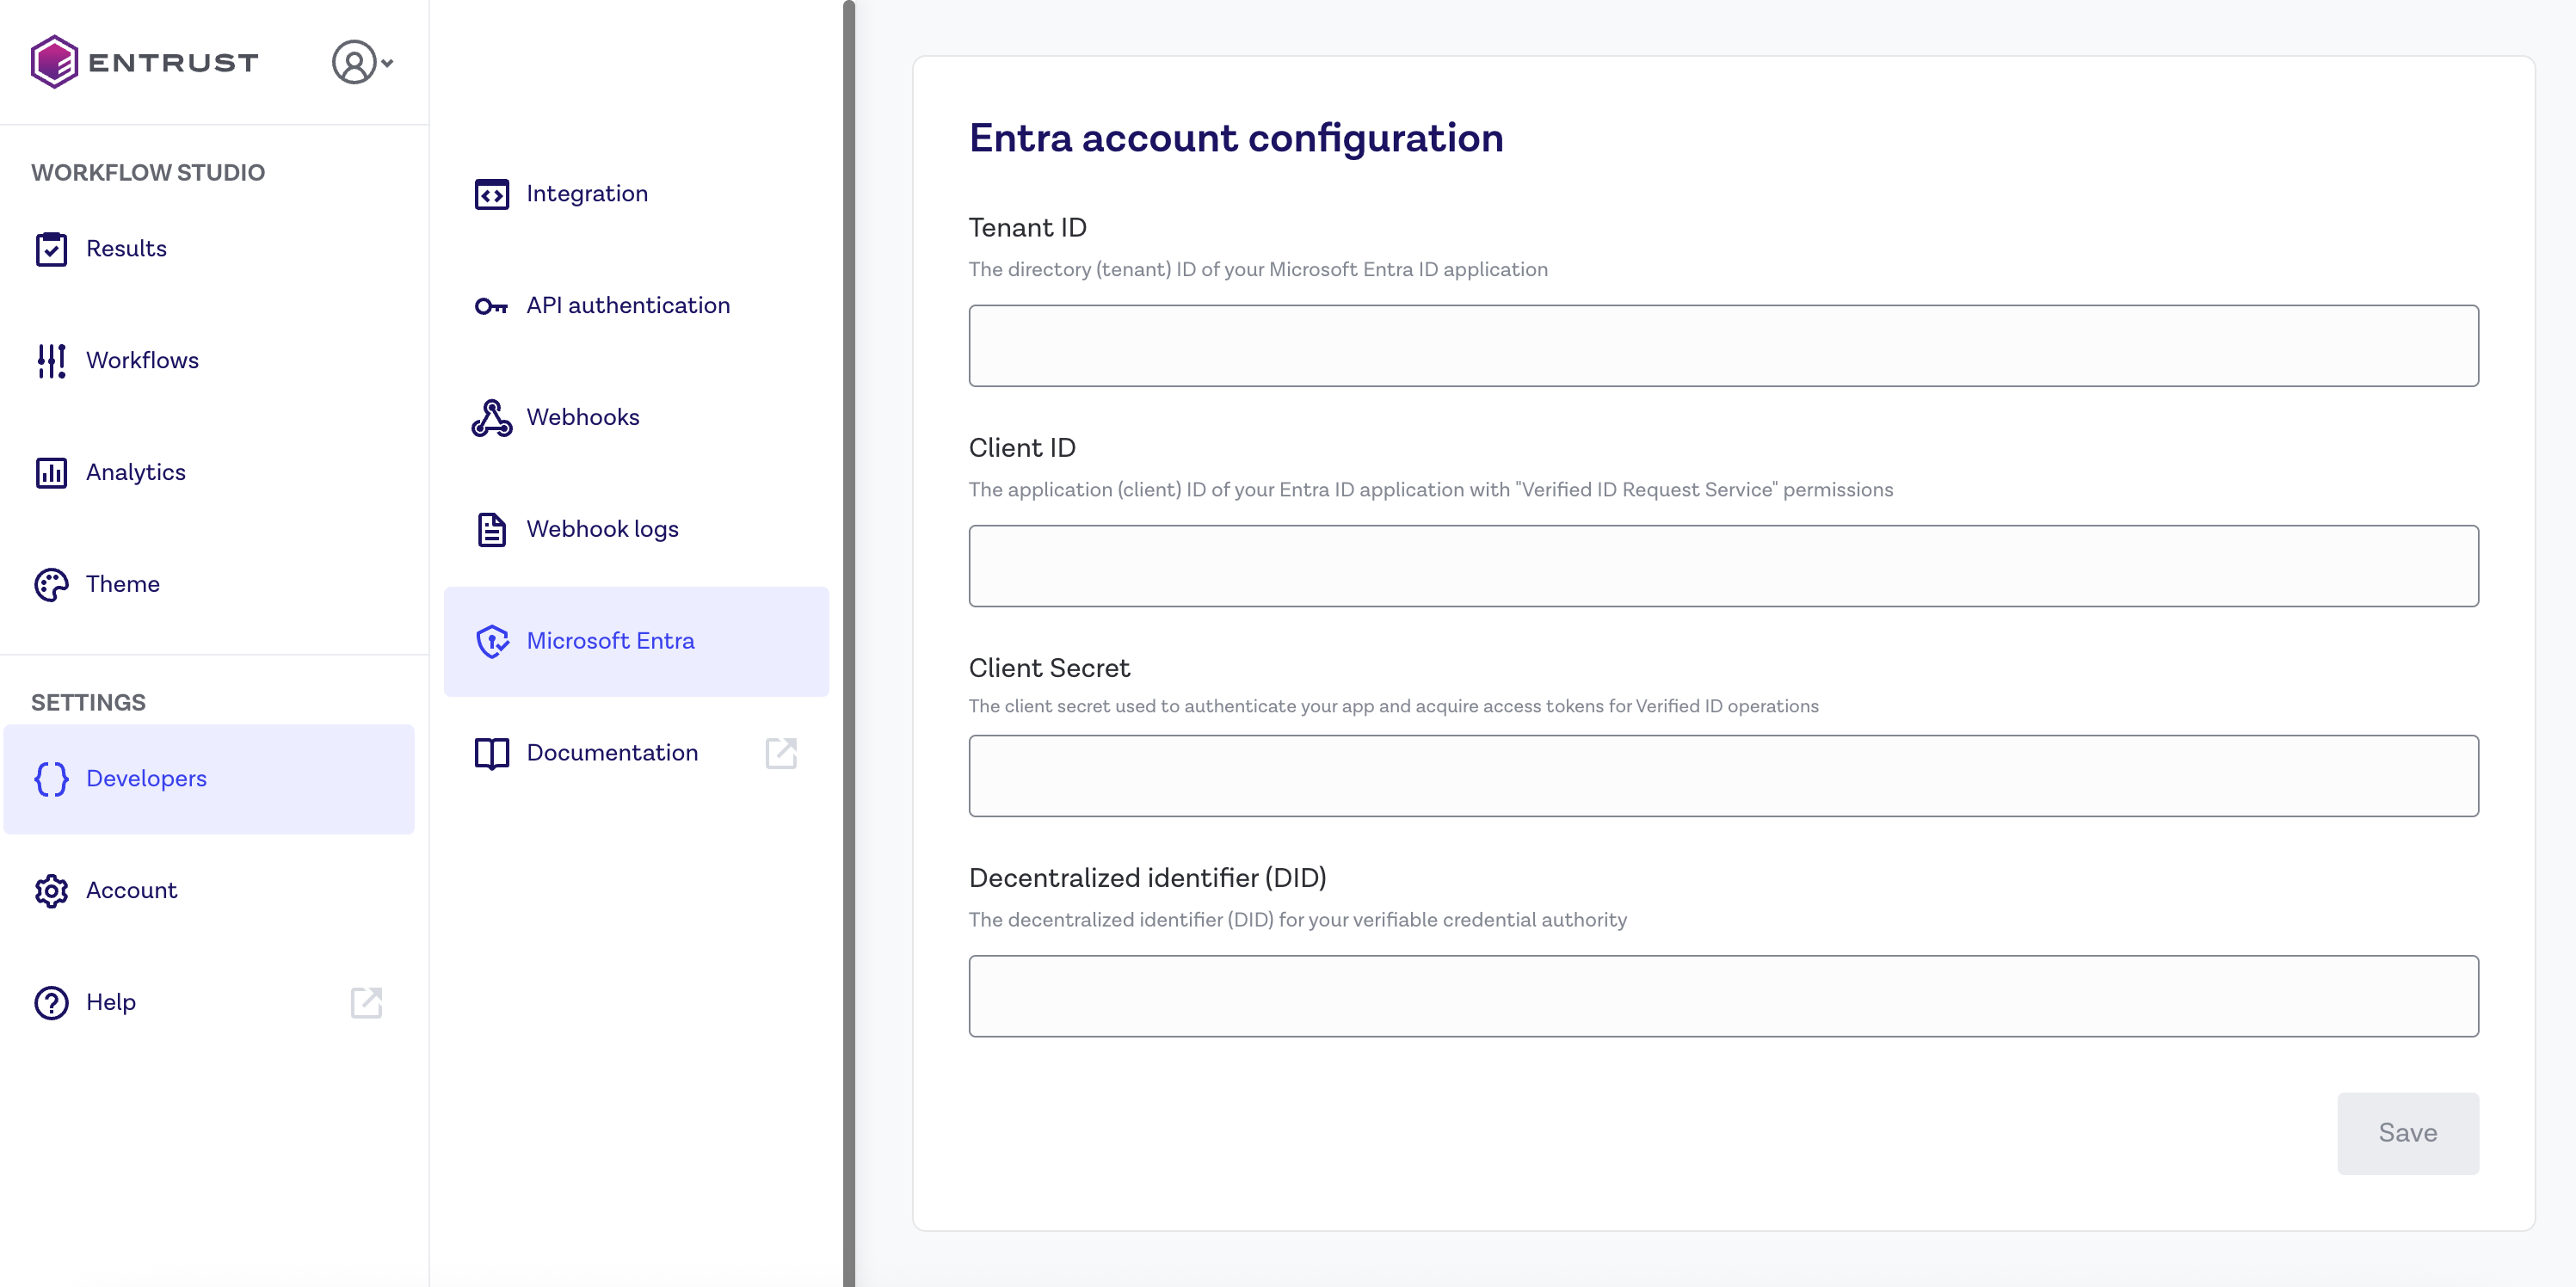Click the Results clipboard icon
Screen dimensions: 2576x1287
51,249
